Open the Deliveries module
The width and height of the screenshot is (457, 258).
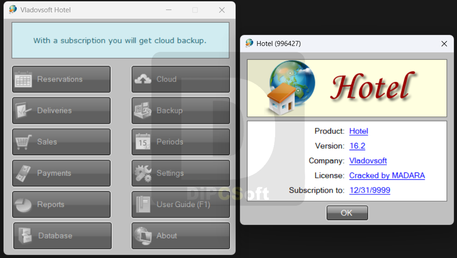click(x=61, y=111)
